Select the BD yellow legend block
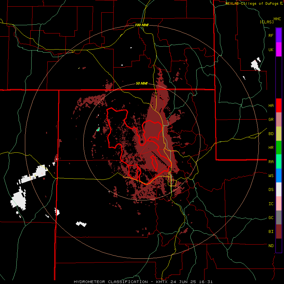This screenshot has height=284, width=284. tap(279, 134)
